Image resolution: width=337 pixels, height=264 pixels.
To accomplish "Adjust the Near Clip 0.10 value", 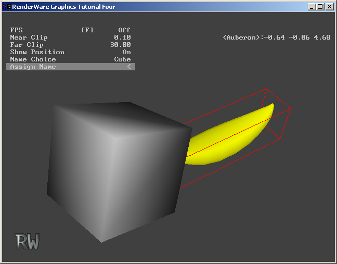I will coord(122,37).
